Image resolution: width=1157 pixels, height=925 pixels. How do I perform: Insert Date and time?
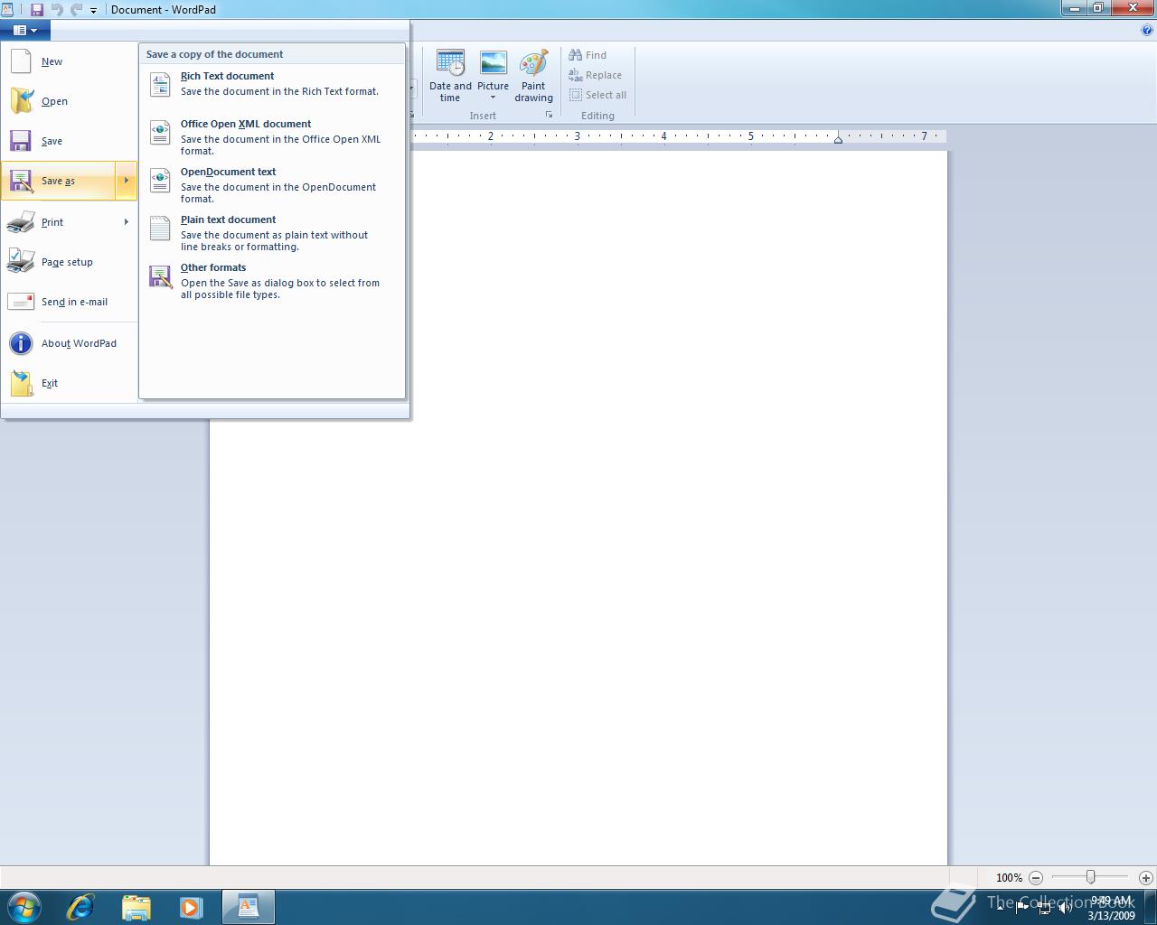(450, 76)
